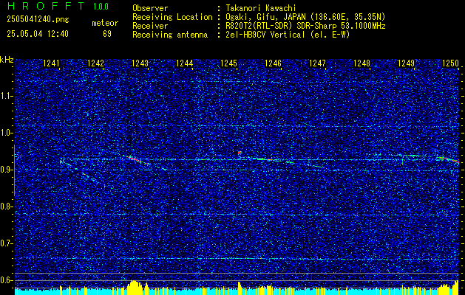Click the 0.9 kHz axis label
This screenshot has width=465, height=295.
click(x=7, y=170)
